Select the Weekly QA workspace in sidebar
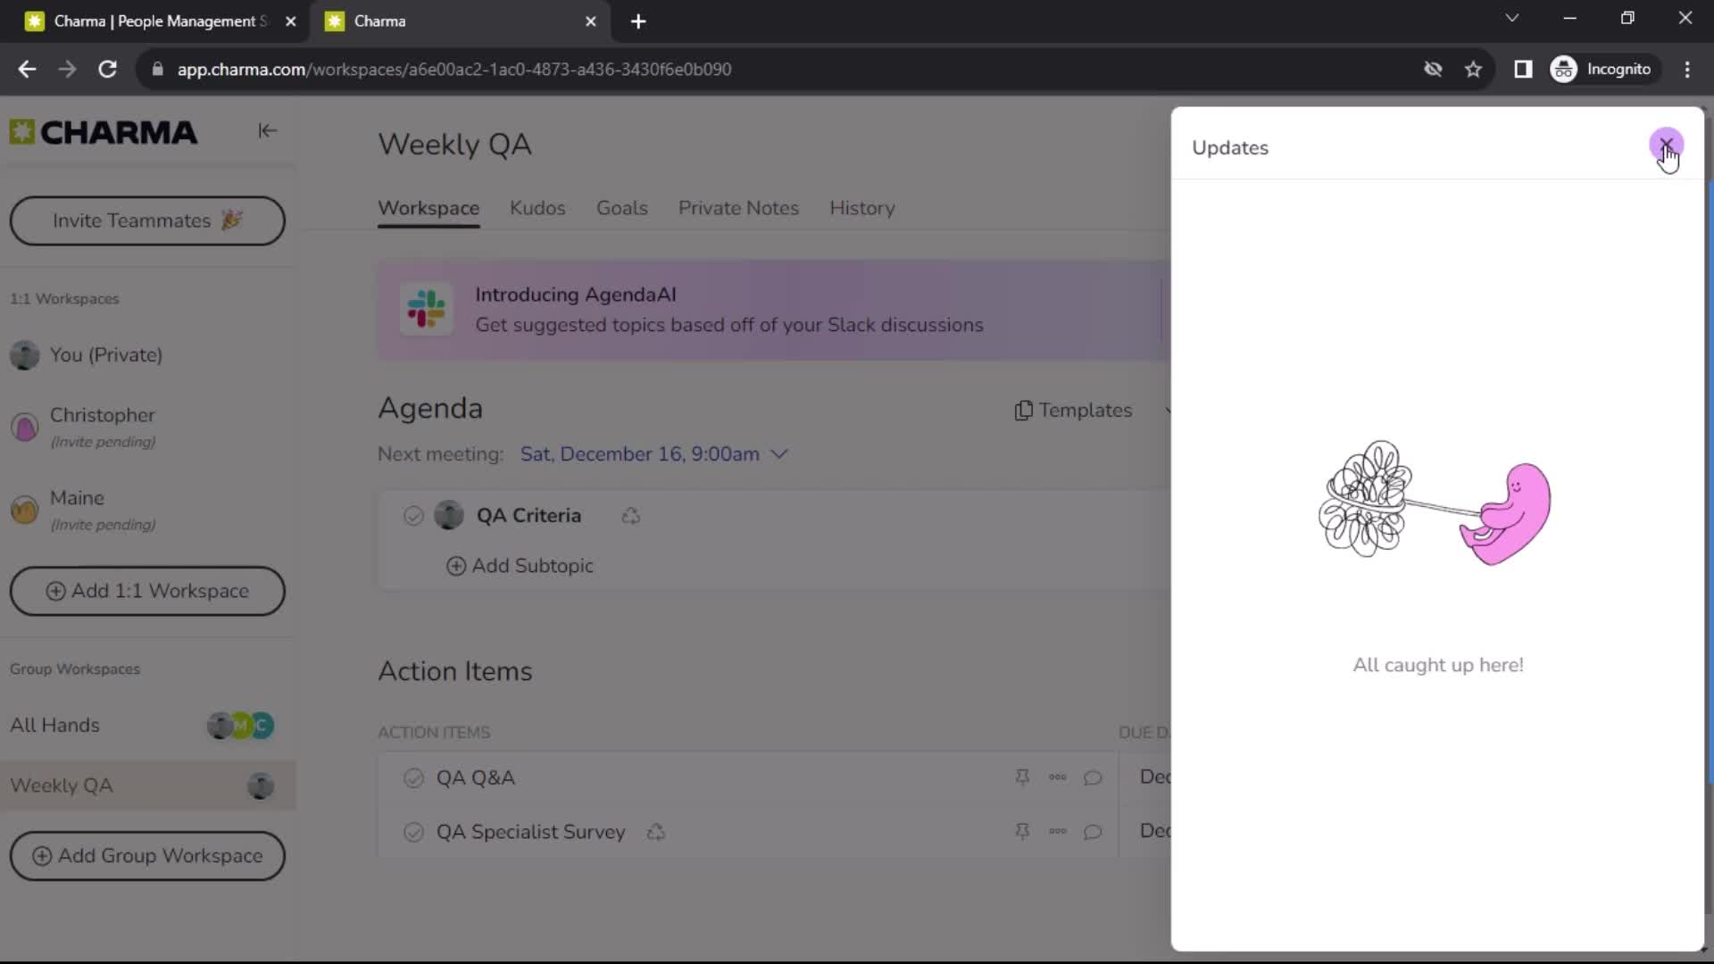Image resolution: width=1714 pixels, height=964 pixels. [x=62, y=785]
